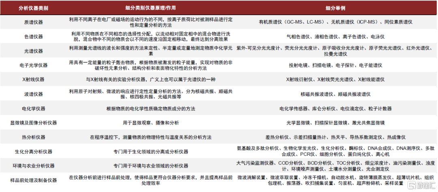The image size is (438, 192).
Task: Click the 色谱仪器 category cell
Action: [34, 37]
